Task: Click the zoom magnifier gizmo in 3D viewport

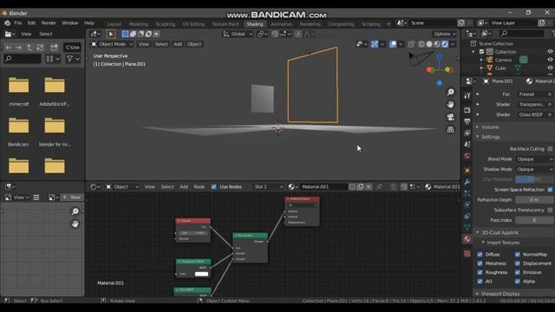Action: (450, 92)
